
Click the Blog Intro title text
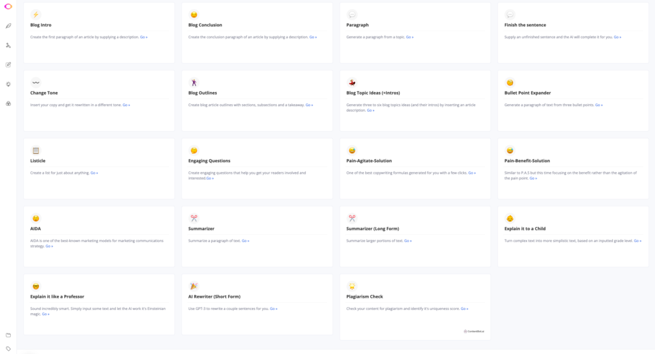click(41, 25)
